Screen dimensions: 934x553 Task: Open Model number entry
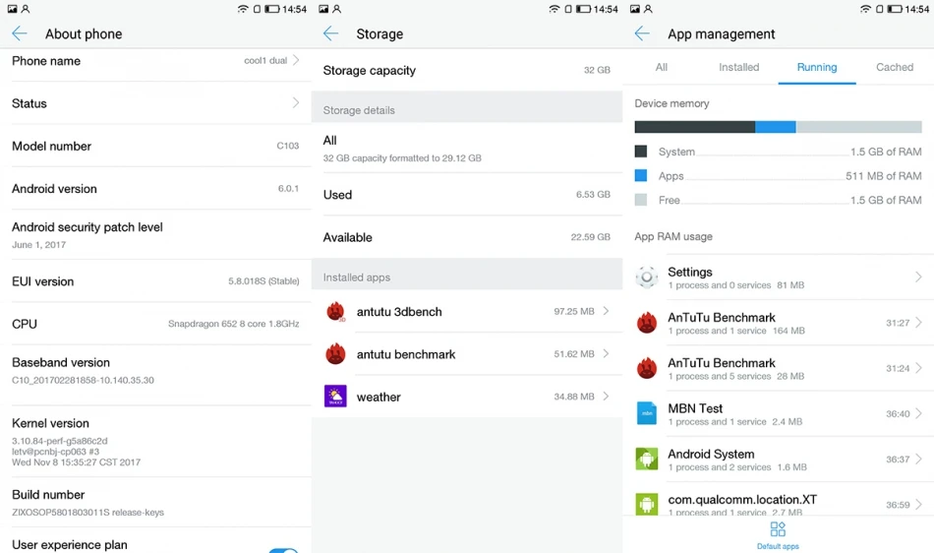[x=155, y=146]
